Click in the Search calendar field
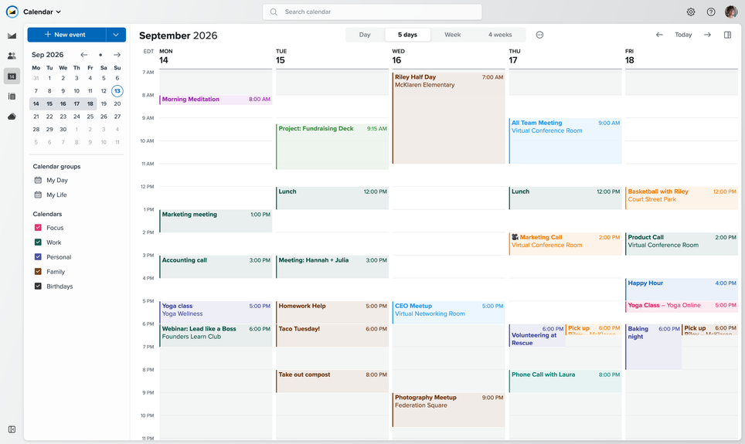The image size is (745, 444). [x=372, y=12]
